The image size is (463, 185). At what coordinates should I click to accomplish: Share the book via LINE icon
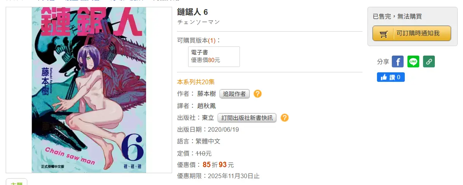tap(413, 62)
